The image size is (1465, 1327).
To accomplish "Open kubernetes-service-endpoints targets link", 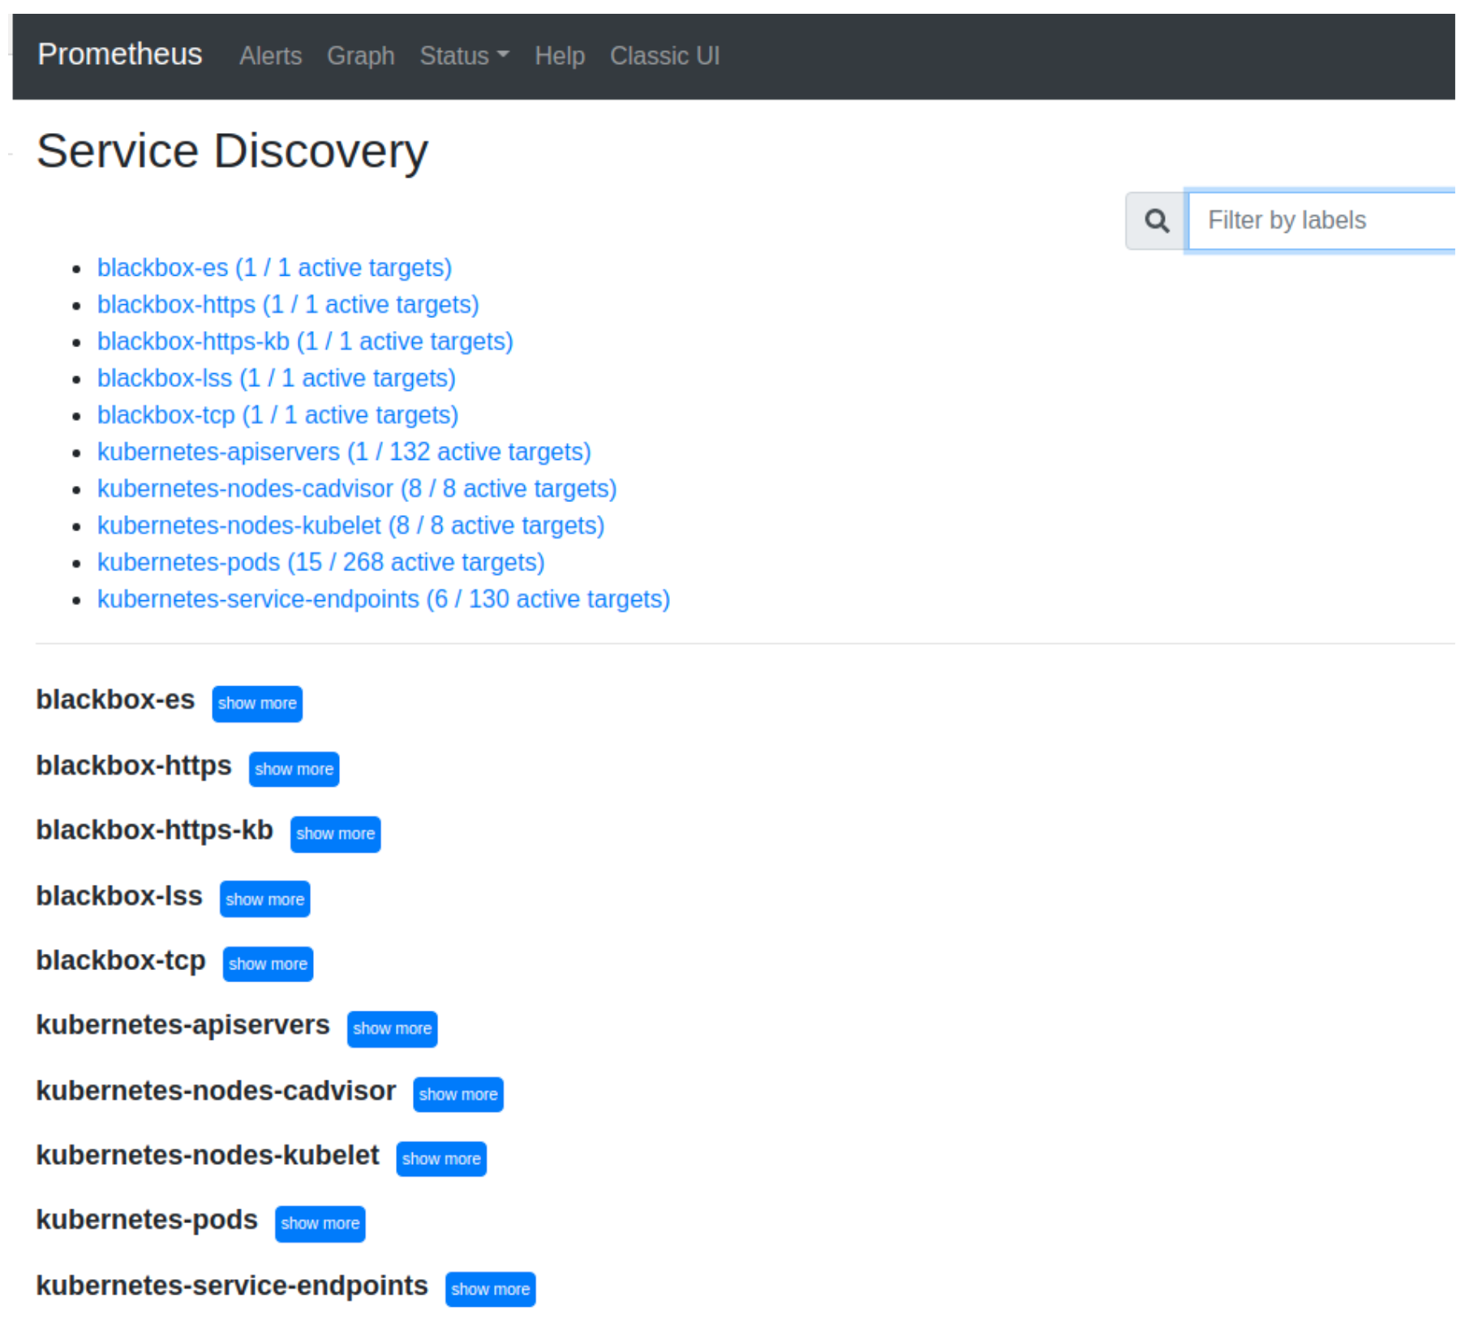I will 383,599.
